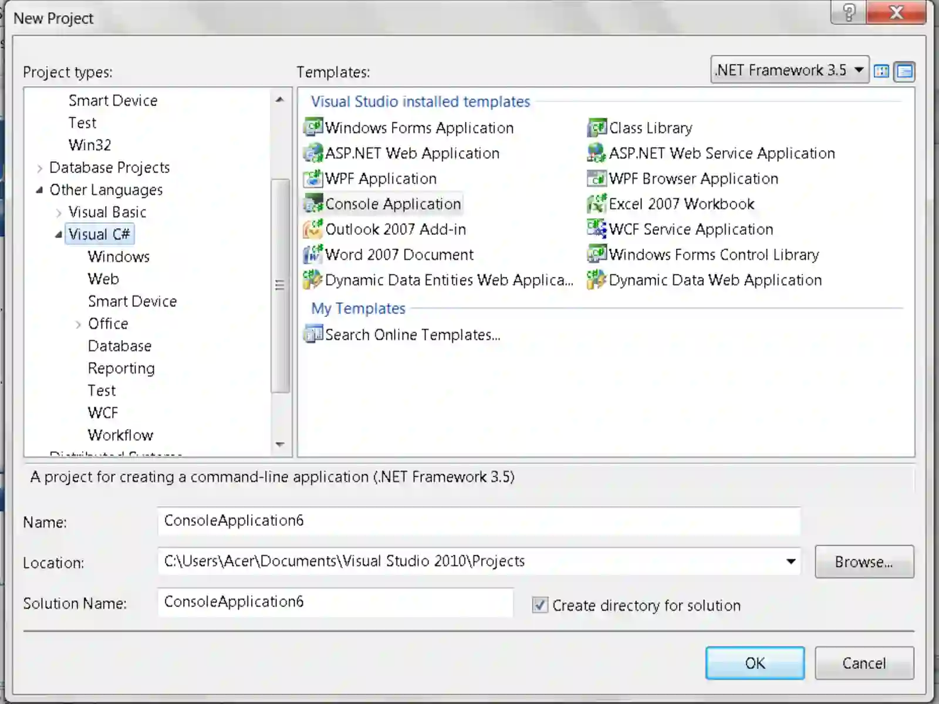Select the Word 2007 Document template icon
The height and width of the screenshot is (704, 939).
(x=313, y=254)
